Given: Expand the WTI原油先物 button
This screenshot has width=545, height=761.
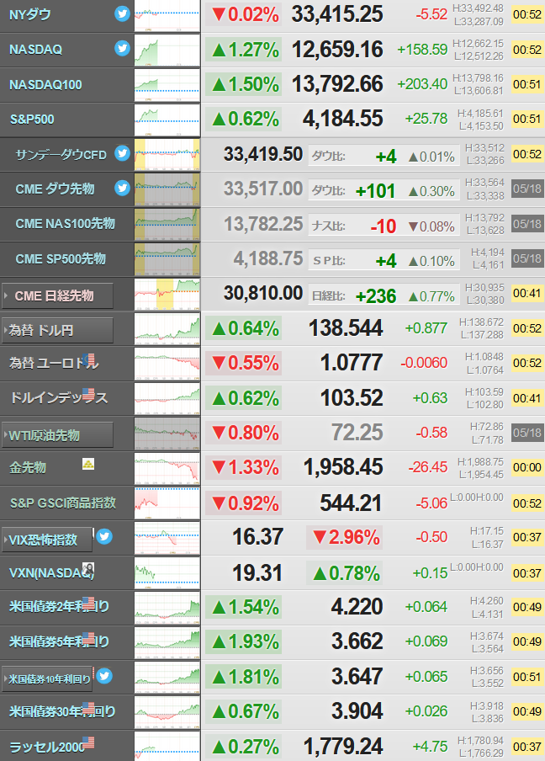Looking at the screenshot, I should click(x=58, y=435).
